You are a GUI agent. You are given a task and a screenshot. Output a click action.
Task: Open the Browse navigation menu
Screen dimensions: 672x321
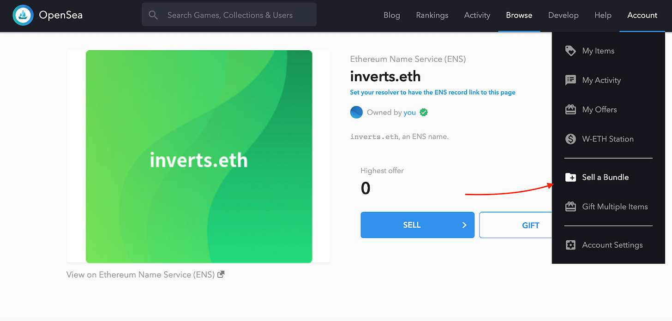519,15
